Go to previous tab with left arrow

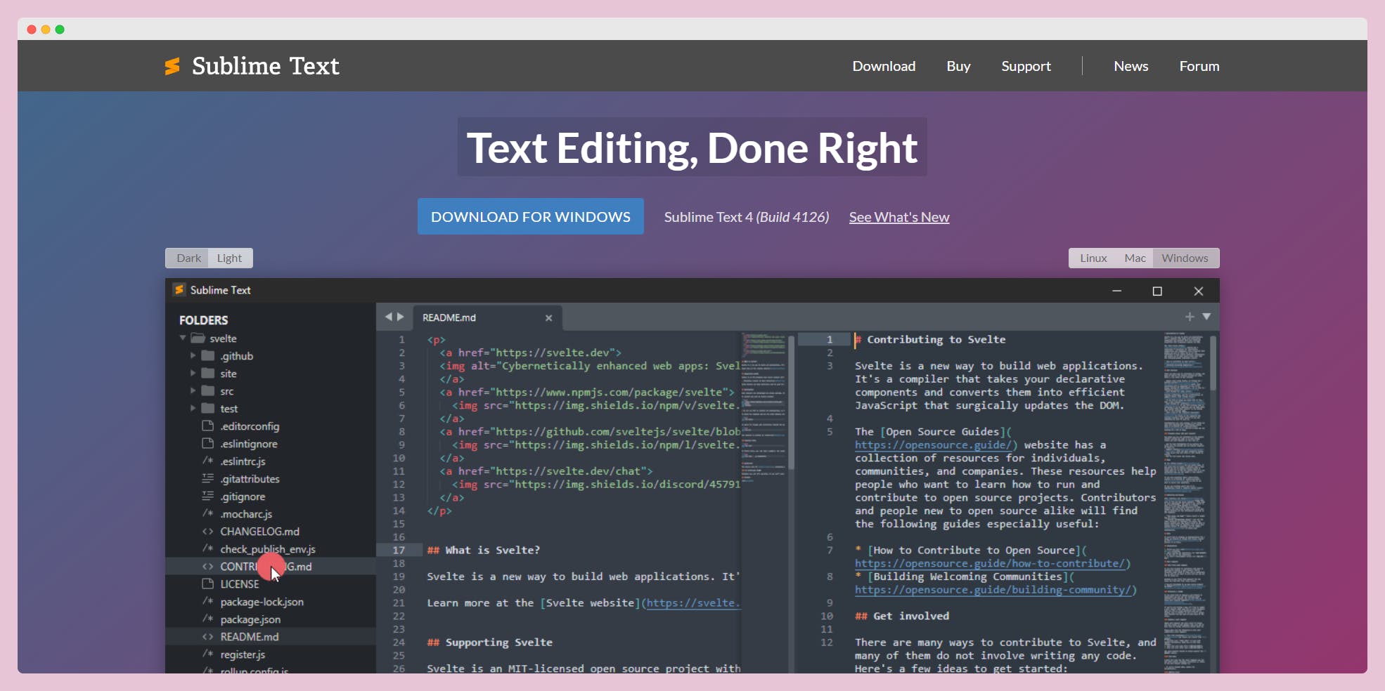pyautogui.click(x=388, y=317)
